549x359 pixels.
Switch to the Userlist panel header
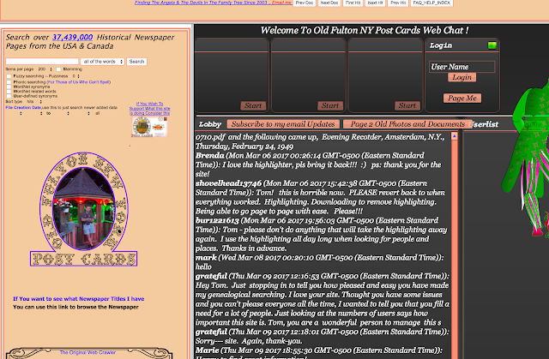(x=485, y=124)
